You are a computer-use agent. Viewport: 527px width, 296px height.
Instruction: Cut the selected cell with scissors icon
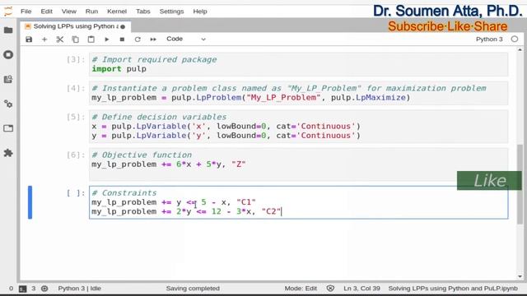click(x=60, y=39)
